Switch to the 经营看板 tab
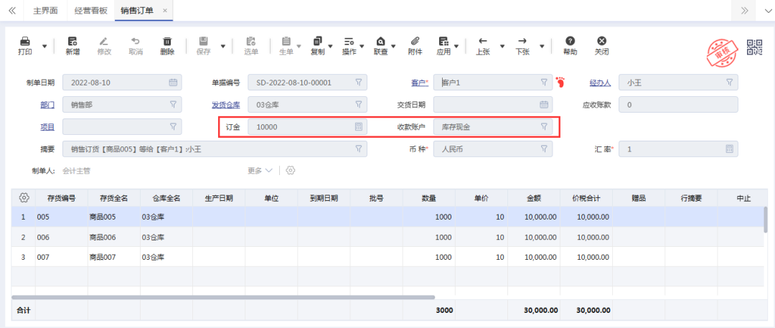775x328 pixels. tap(90, 11)
